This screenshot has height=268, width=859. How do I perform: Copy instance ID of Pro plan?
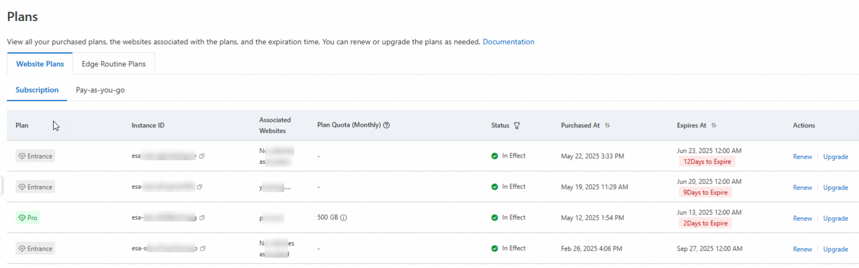point(202,218)
